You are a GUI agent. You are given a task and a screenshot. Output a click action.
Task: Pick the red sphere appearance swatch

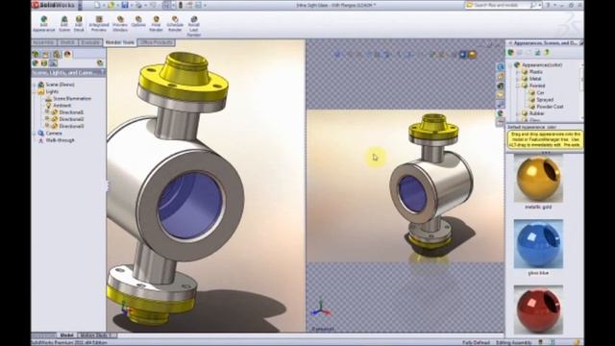(538, 309)
